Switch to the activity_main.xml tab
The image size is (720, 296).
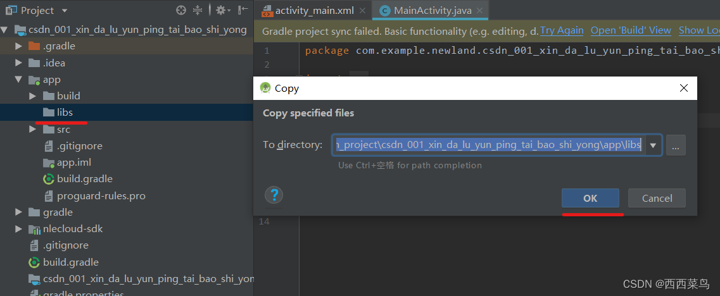point(314,11)
